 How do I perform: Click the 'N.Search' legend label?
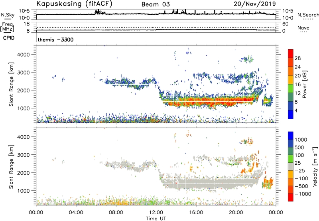308,15
